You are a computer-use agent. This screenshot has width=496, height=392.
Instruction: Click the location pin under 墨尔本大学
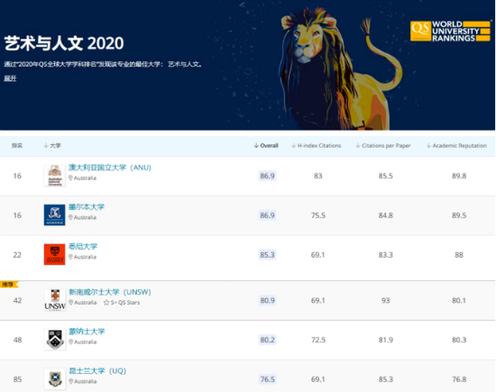pyautogui.click(x=70, y=217)
